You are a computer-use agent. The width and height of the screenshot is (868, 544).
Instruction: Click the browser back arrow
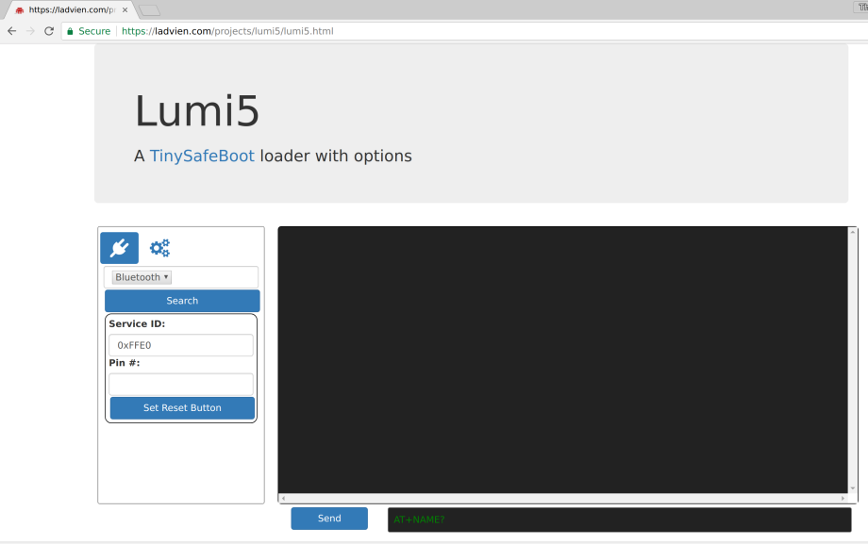coord(11,31)
